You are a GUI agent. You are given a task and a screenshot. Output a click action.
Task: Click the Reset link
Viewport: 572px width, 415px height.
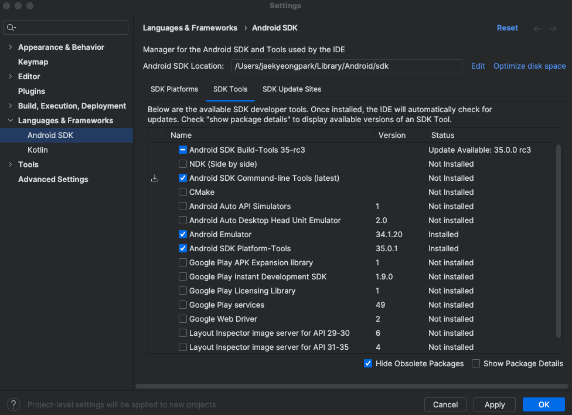pyautogui.click(x=508, y=28)
